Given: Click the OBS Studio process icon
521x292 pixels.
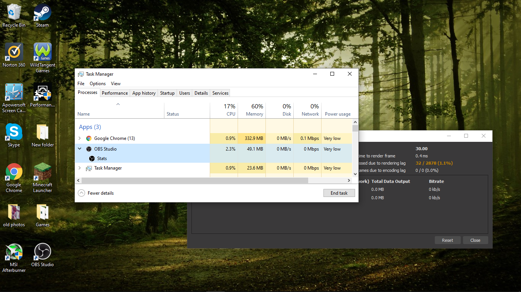Looking at the screenshot, I should 89,149.
